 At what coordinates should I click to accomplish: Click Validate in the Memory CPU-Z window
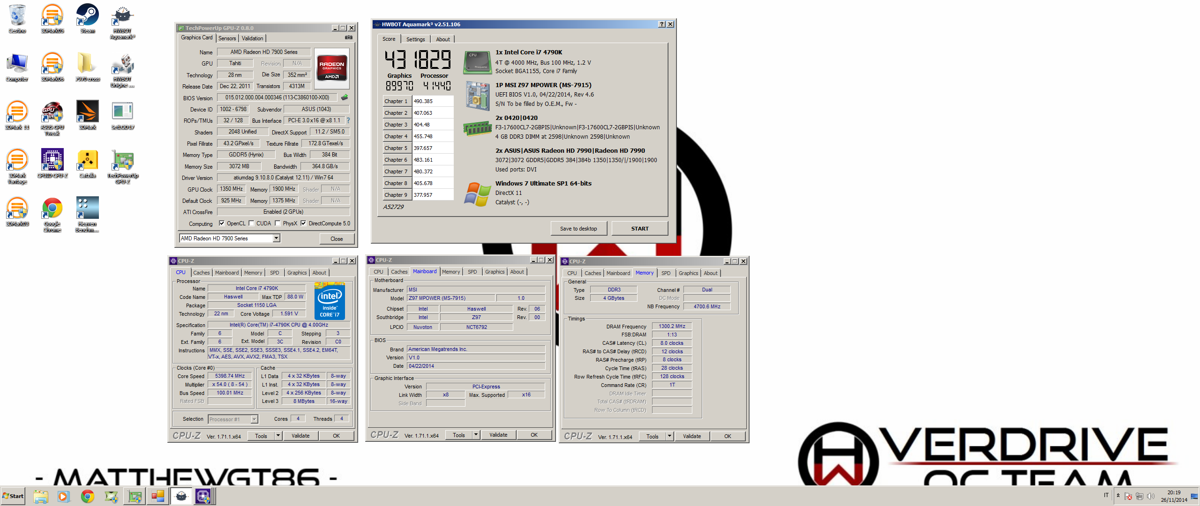pos(692,436)
